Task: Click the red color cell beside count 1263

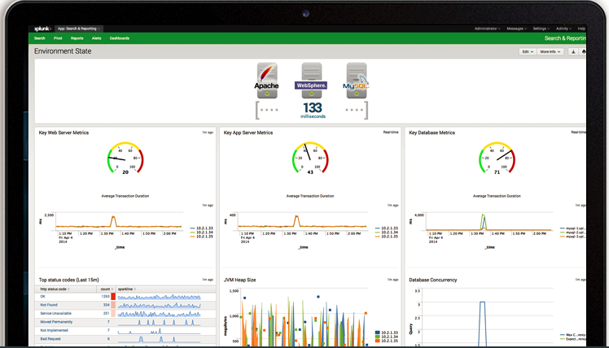Action: pos(113,297)
